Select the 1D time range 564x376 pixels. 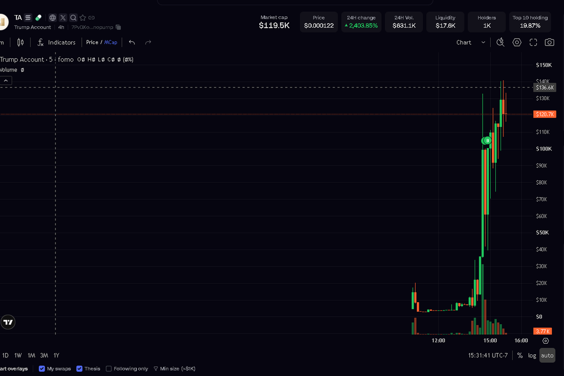(x=5, y=355)
